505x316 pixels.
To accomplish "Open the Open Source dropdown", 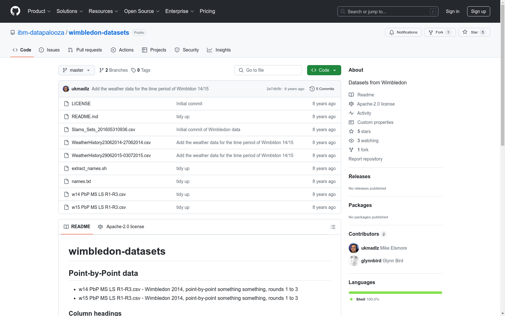I will coord(142,11).
